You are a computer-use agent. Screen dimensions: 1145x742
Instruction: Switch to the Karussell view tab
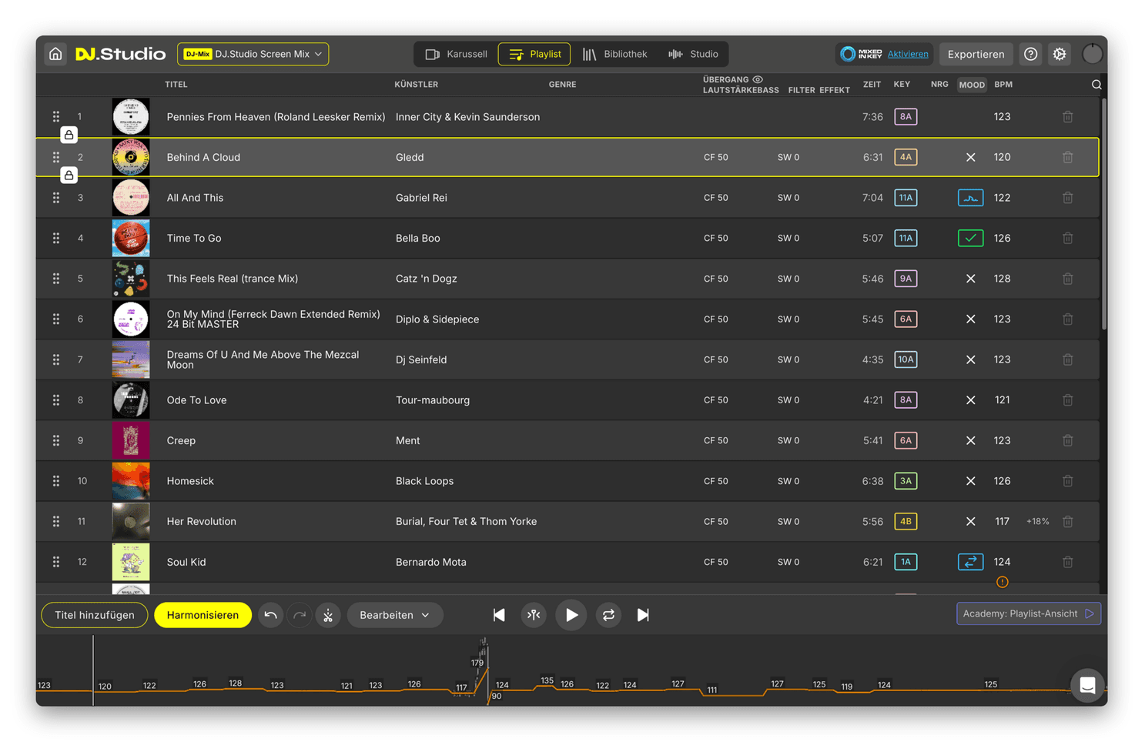click(x=457, y=54)
